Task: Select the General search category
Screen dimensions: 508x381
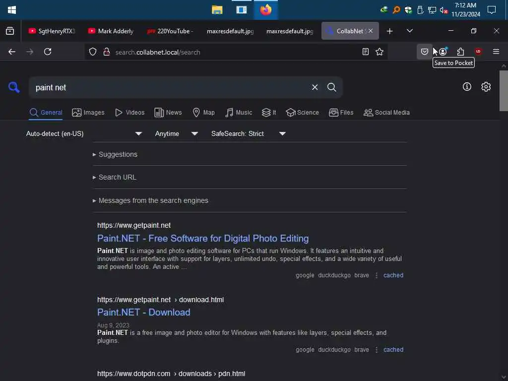Action: pyautogui.click(x=46, y=113)
